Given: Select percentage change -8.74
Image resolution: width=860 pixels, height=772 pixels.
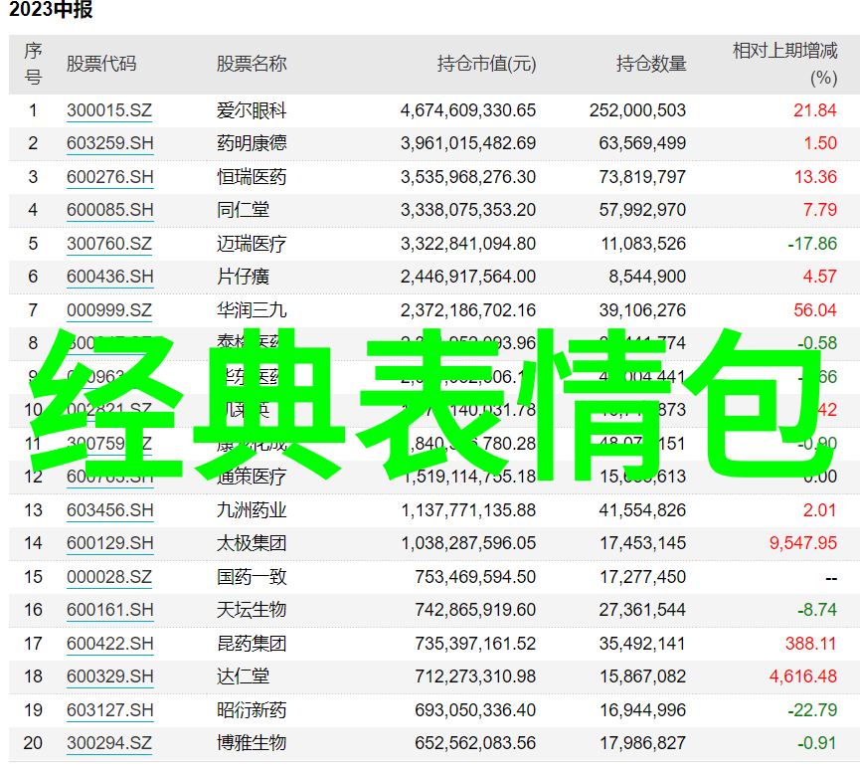Looking at the screenshot, I should (x=817, y=610).
